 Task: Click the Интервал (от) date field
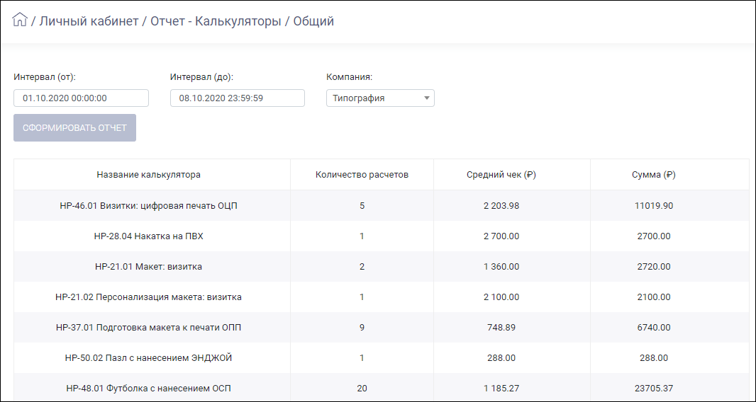[81, 98]
